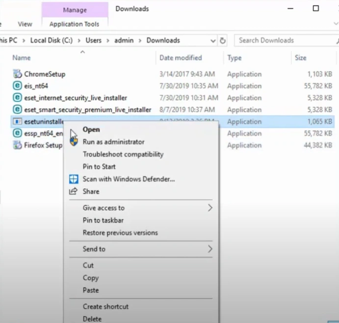Go to Users folder in breadcrumb
The height and width of the screenshot is (323, 339).
point(93,40)
